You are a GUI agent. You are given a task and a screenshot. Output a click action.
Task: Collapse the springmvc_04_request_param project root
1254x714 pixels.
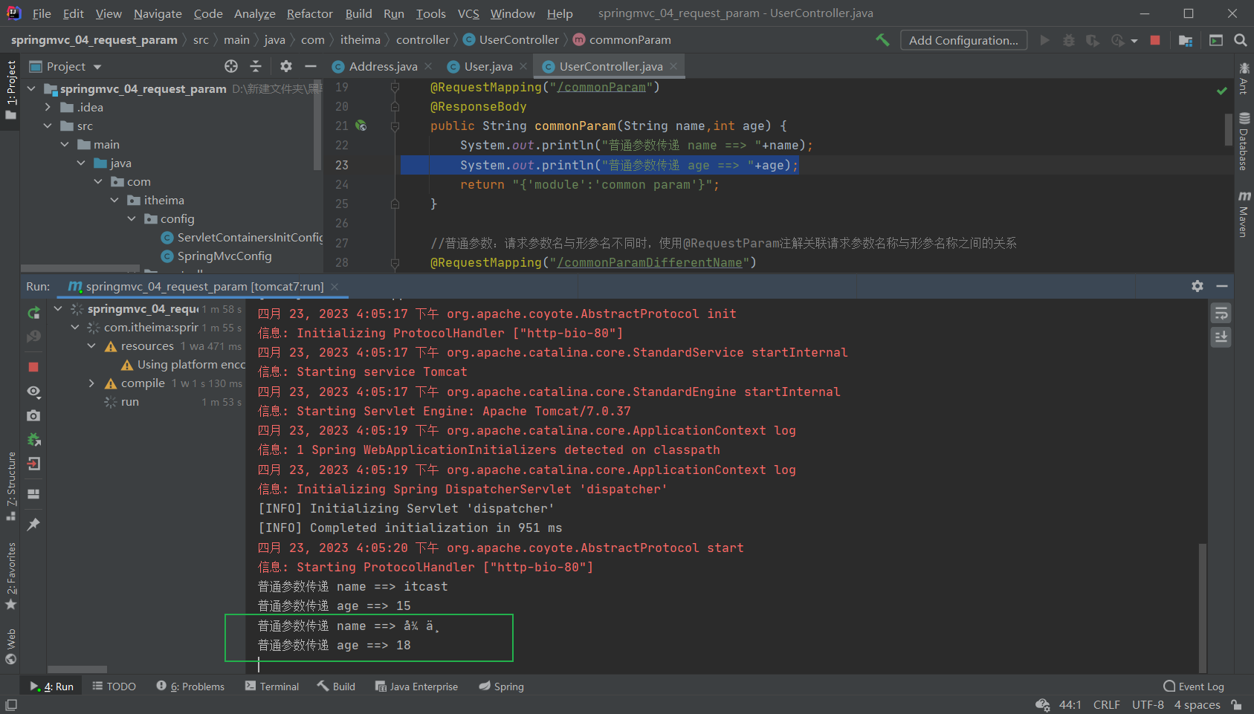pos(31,88)
